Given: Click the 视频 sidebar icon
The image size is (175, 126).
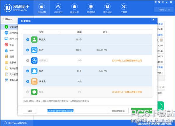Looking at the screenshot, I should tap(6, 57).
